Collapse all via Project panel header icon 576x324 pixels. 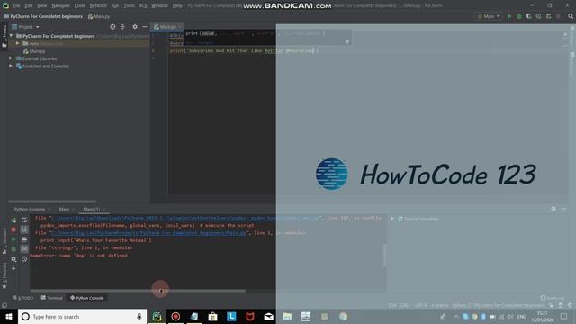click(123, 27)
